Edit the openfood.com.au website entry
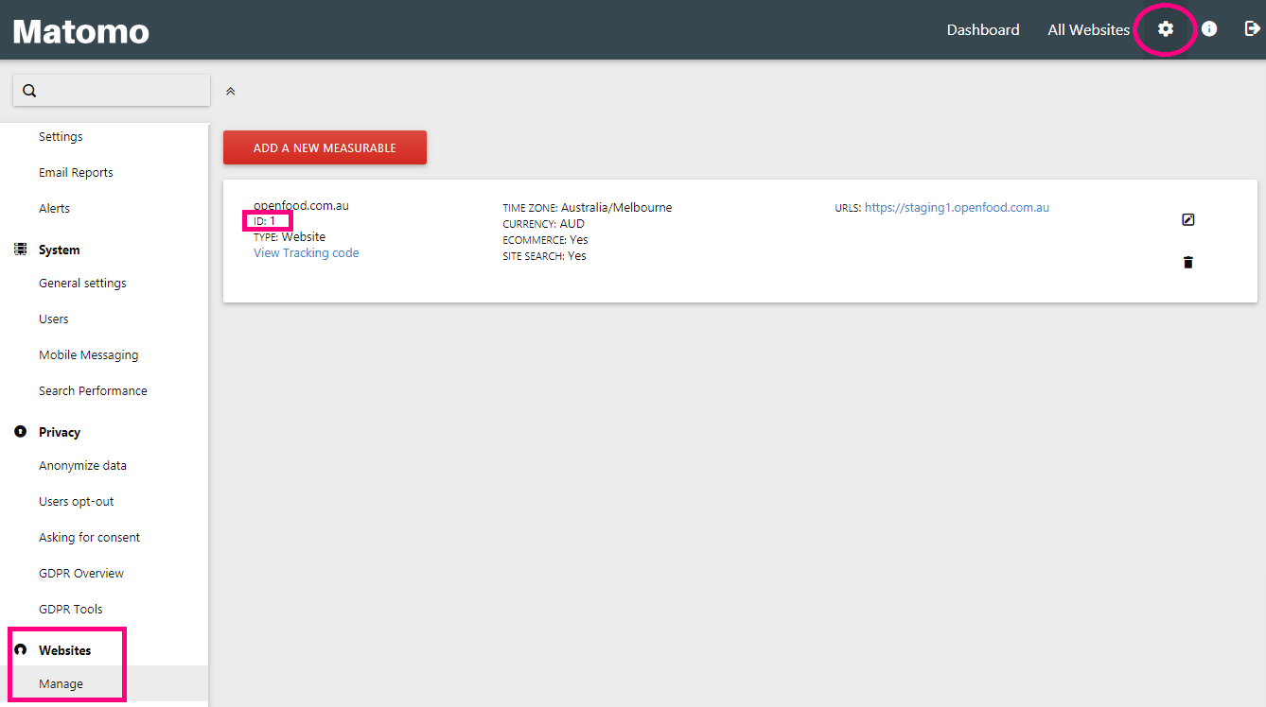This screenshot has width=1266, height=707. coord(1188,219)
